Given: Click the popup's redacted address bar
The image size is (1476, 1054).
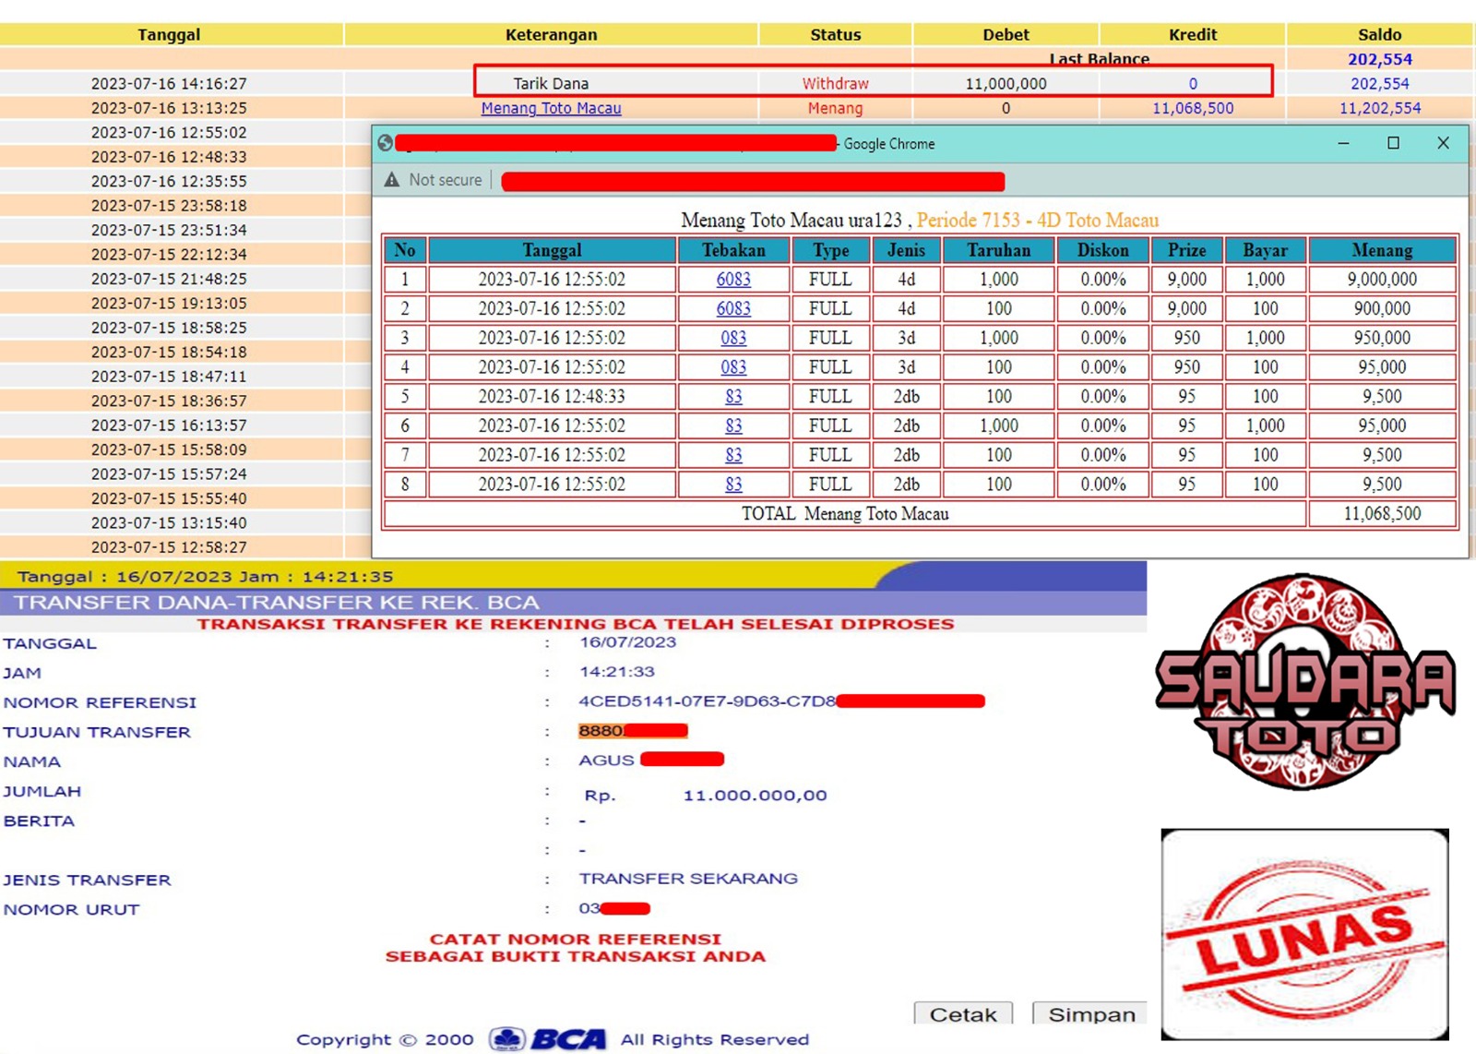Looking at the screenshot, I should (x=753, y=181).
